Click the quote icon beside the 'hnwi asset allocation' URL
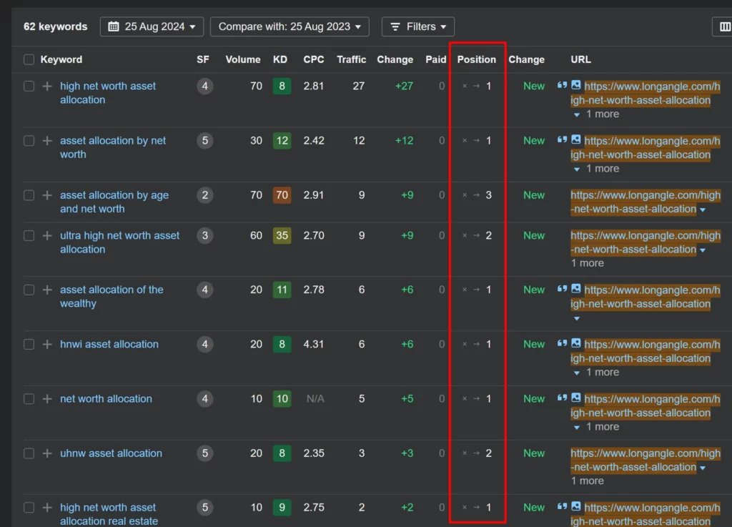This screenshot has width=732, height=527. tap(560, 344)
